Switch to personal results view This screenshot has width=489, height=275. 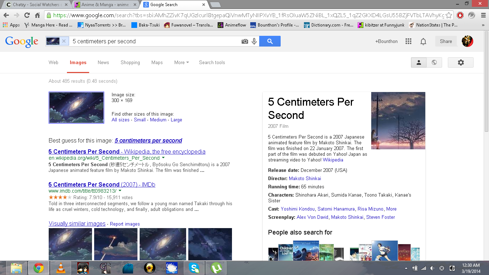click(x=419, y=63)
